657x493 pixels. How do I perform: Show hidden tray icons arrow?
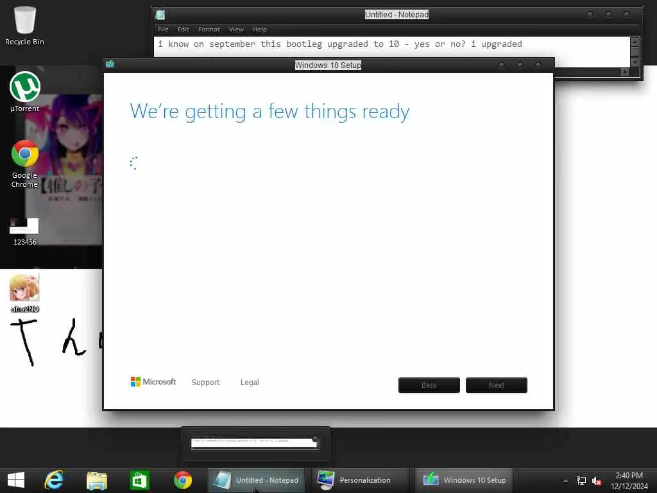[565, 481]
